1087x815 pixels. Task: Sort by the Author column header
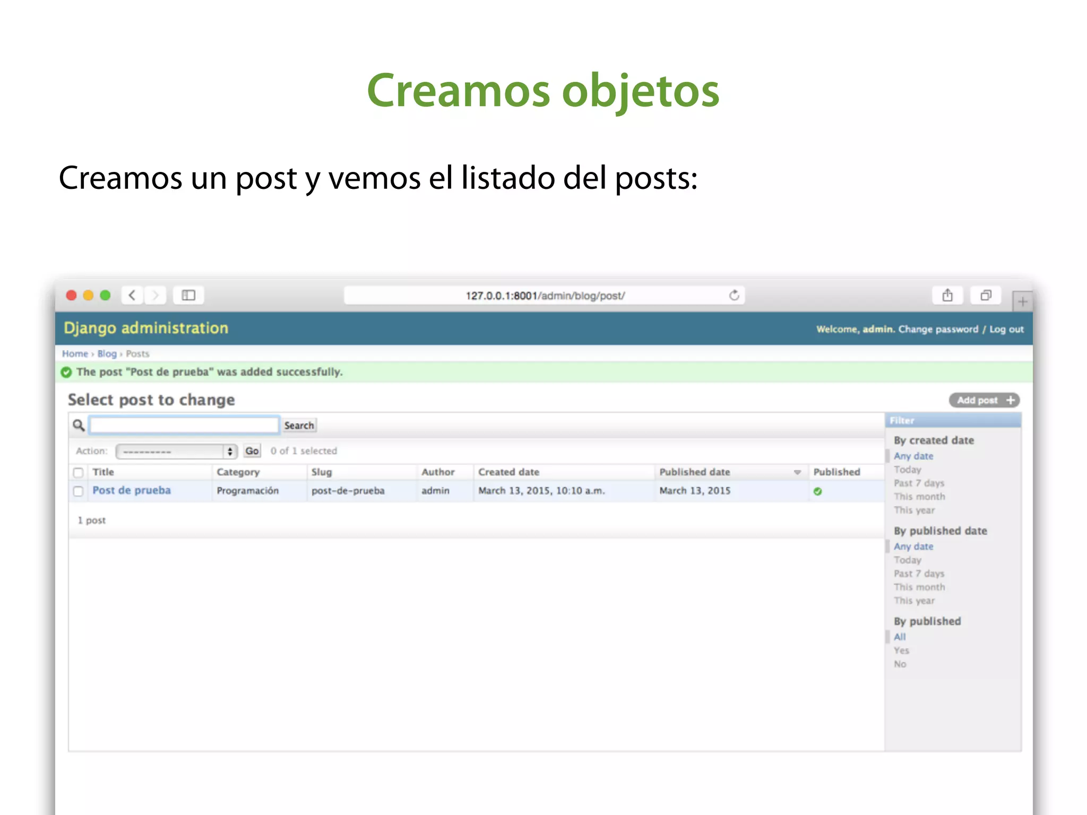pyautogui.click(x=438, y=472)
